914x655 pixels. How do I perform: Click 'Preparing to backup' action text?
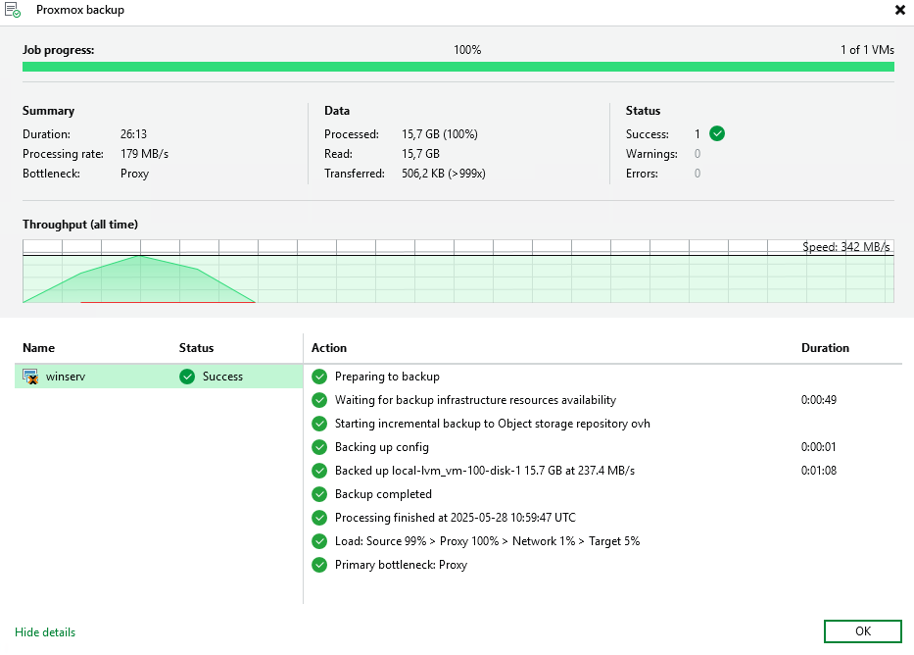coord(387,377)
